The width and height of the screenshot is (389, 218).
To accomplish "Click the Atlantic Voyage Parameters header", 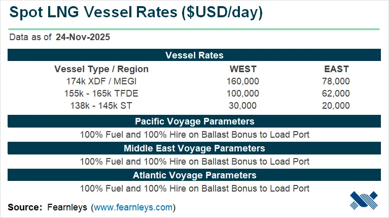I will [194, 175].
